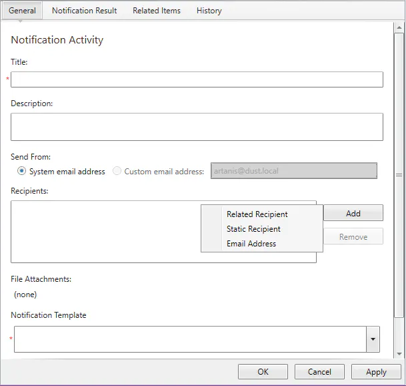This screenshot has width=406, height=386.
Task: Click the Apply button
Action: [376, 372]
